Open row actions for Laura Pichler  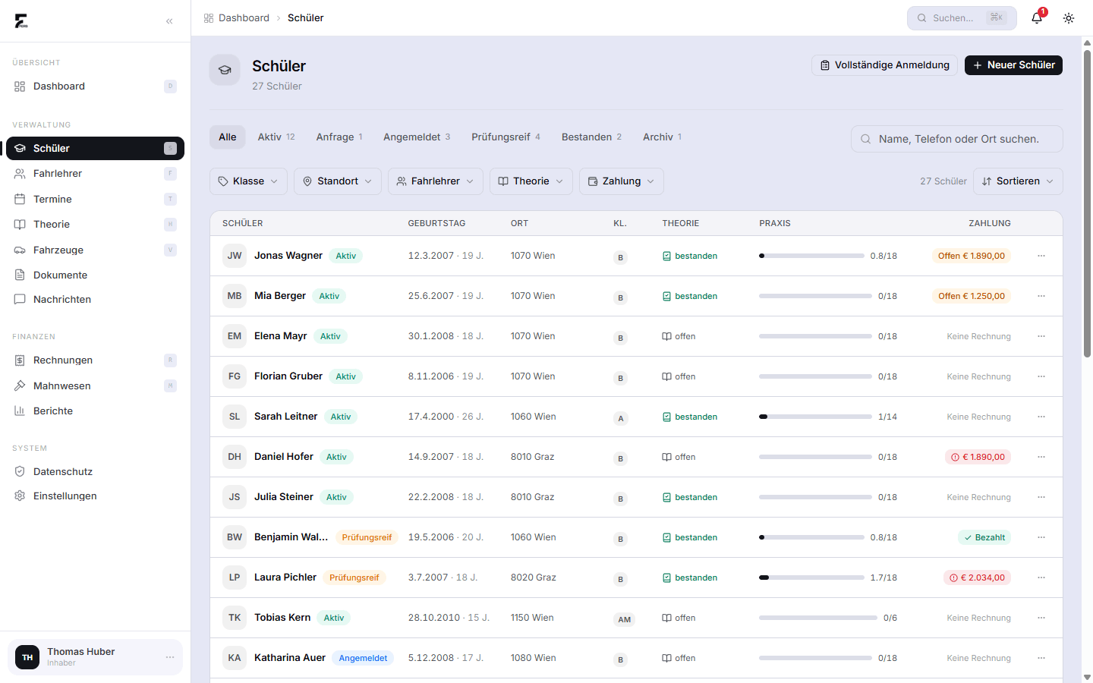[1041, 578]
